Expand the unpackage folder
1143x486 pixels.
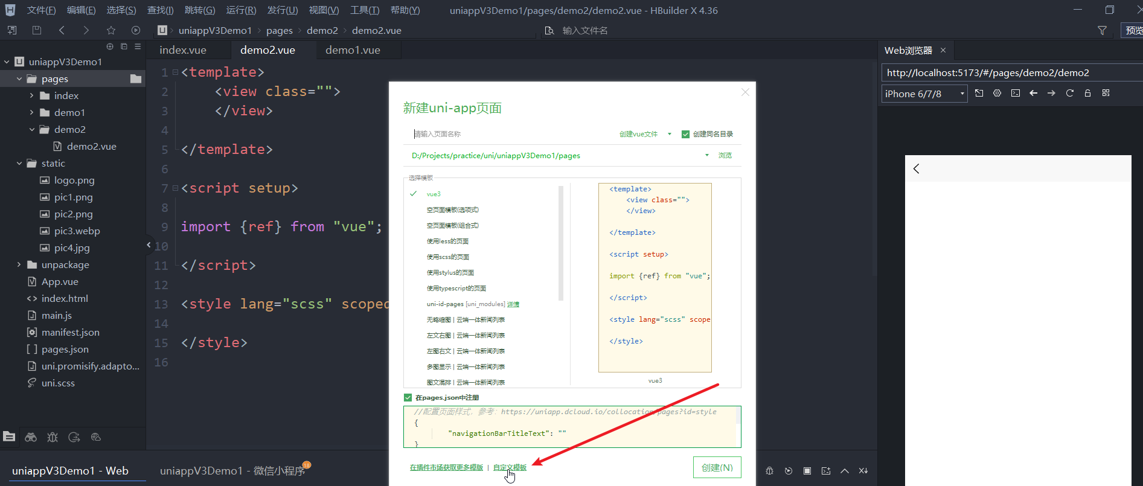pyautogui.click(x=19, y=264)
